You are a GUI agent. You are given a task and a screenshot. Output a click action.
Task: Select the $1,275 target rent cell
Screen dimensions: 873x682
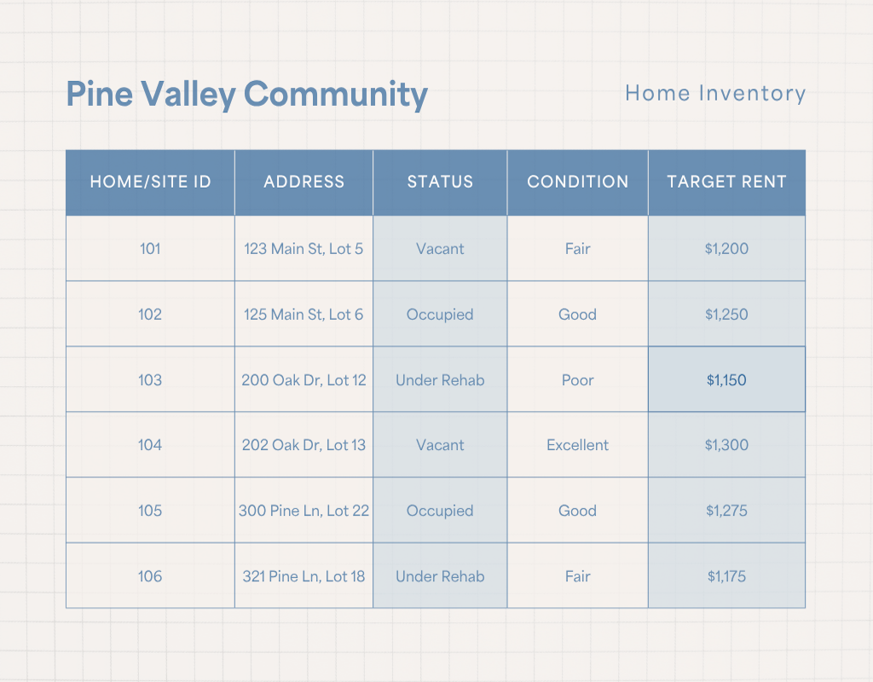click(726, 511)
